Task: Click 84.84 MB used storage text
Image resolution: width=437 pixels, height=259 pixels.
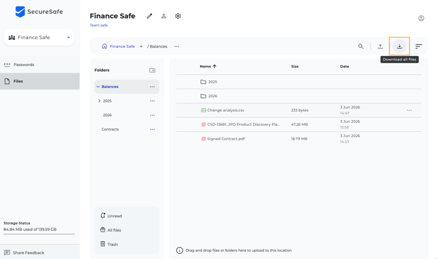Action: click(x=30, y=230)
